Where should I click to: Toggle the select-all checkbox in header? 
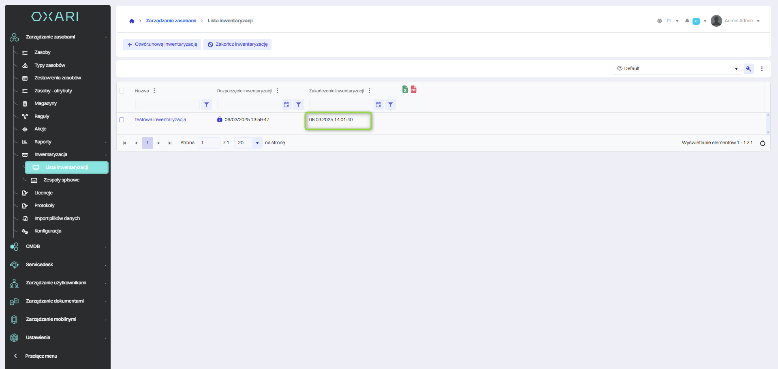122,91
